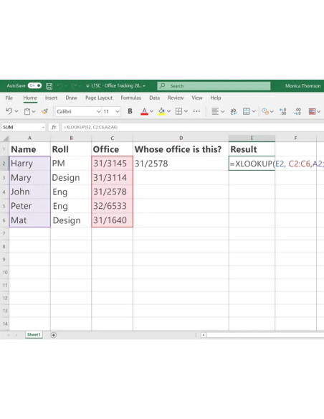Click the Insert Function fx icon
This screenshot has width=324, height=419.
click(54, 127)
